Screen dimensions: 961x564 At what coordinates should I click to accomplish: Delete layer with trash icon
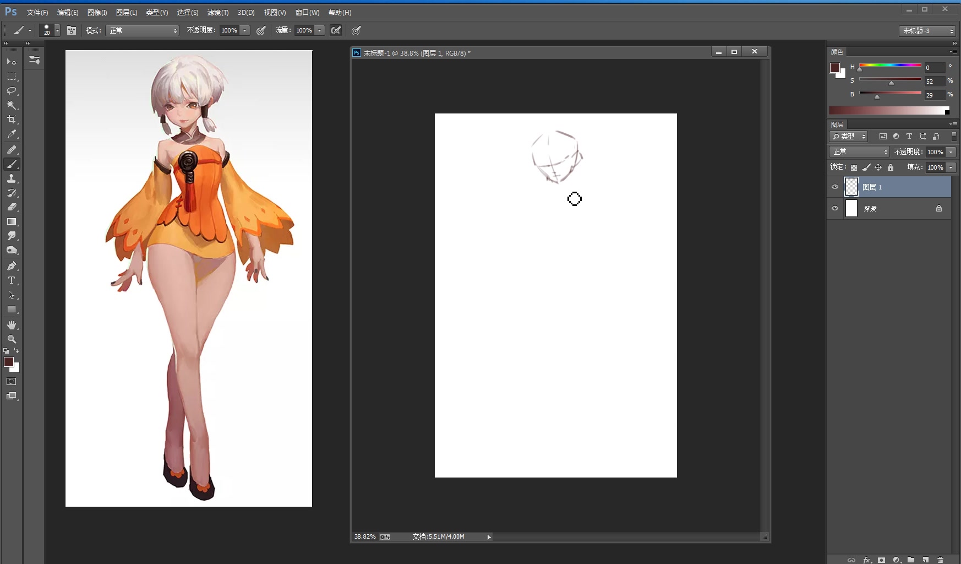(940, 560)
